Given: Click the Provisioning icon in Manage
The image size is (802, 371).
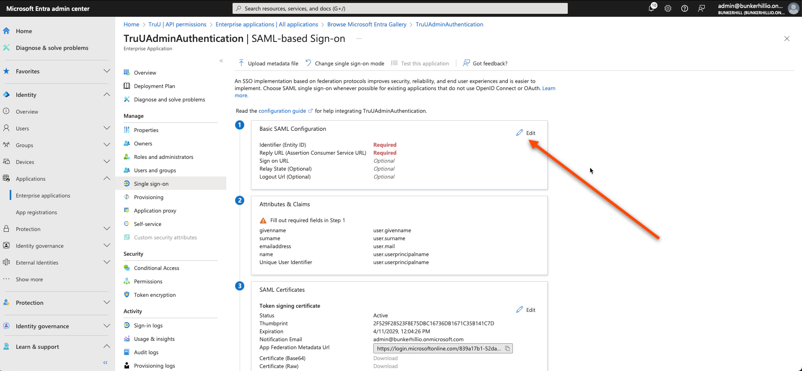Looking at the screenshot, I should (127, 197).
